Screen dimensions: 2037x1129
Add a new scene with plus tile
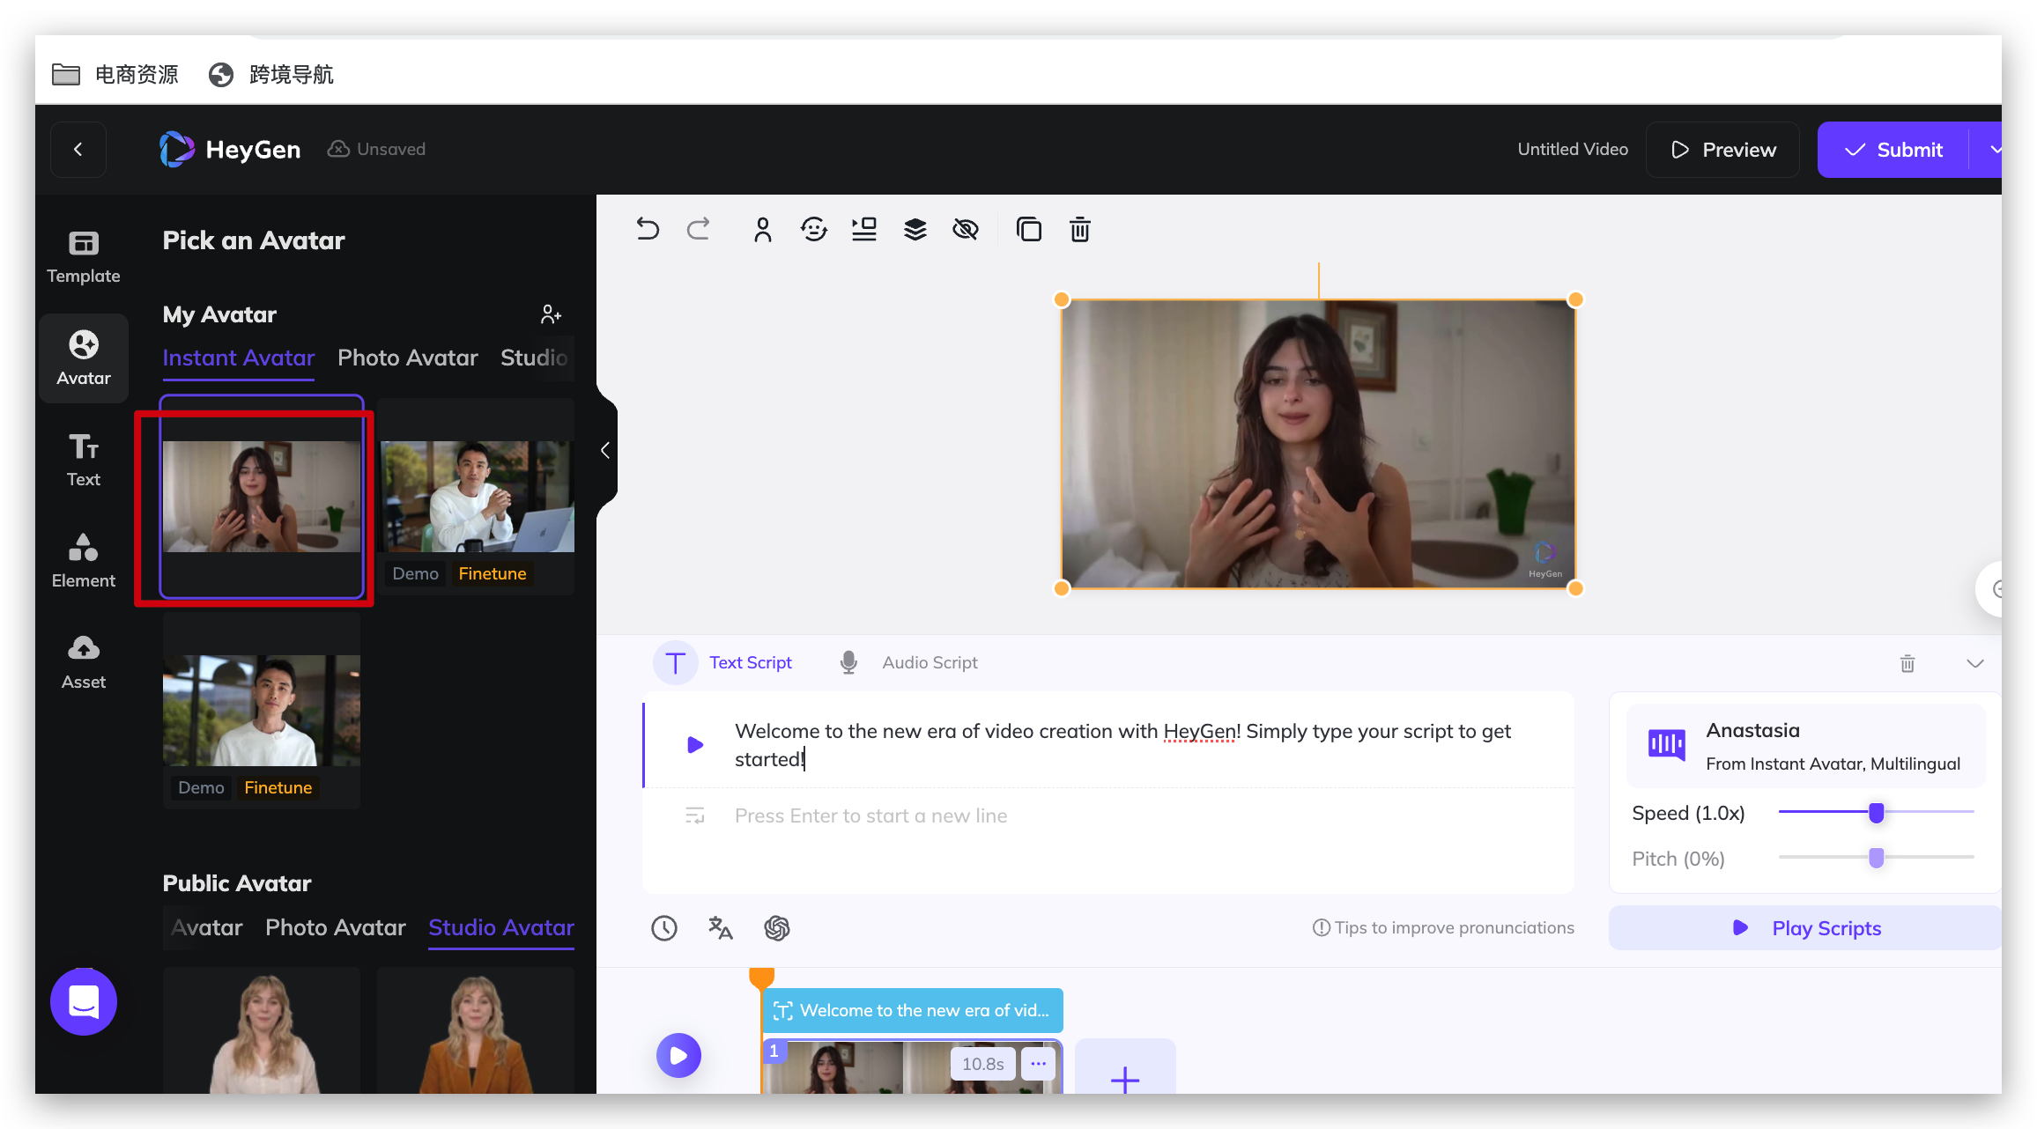(1124, 1076)
